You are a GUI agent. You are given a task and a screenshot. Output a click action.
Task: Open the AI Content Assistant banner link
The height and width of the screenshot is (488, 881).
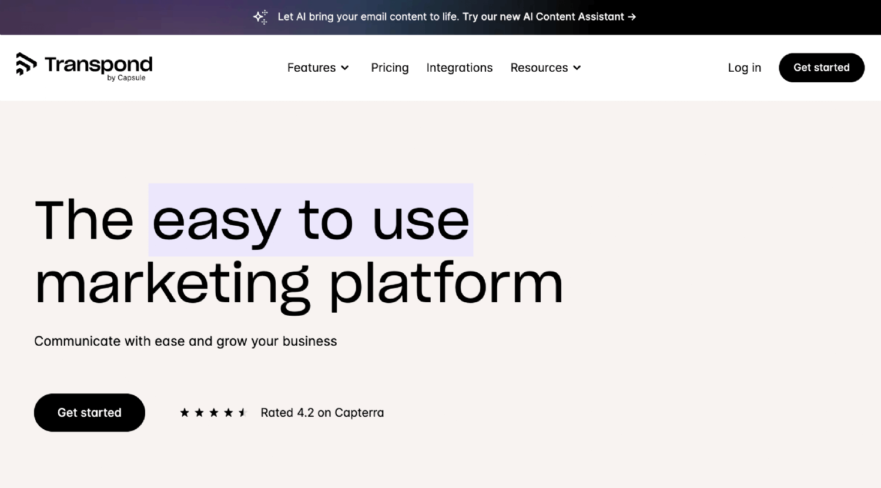click(x=549, y=16)
